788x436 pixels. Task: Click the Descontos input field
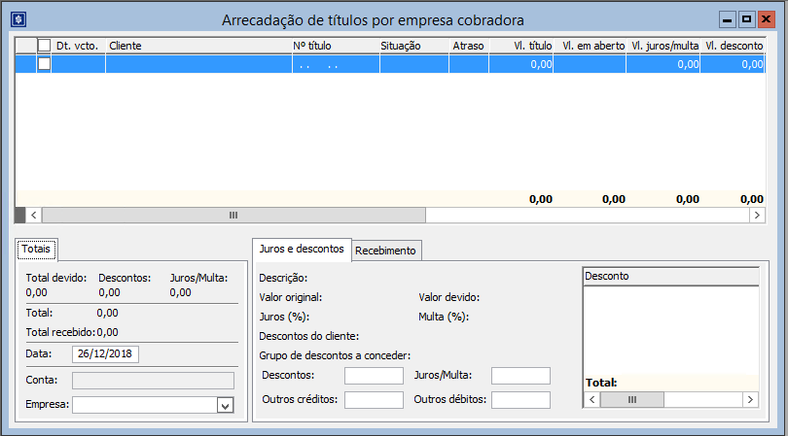click(374, 376)
